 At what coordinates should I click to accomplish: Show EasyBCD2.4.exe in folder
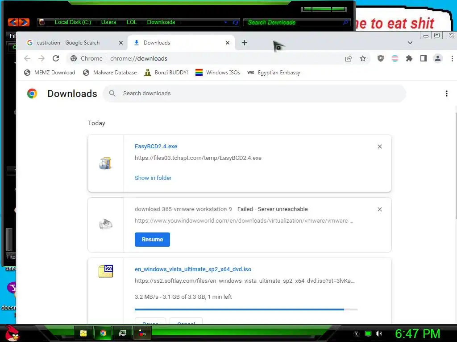click(x=153, y=178)
